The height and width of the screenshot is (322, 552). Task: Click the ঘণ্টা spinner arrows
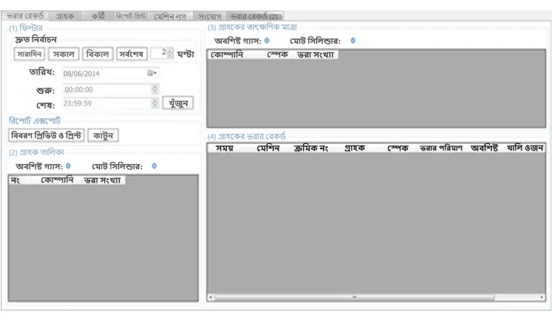click(x=170, y=54)
